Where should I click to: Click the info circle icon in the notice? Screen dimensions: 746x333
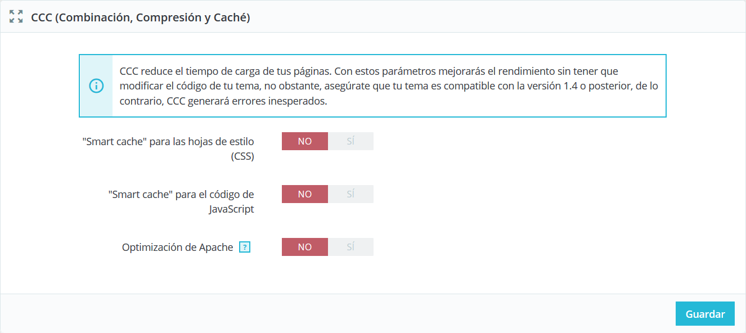pyautogui.click(x=96, y=86)
